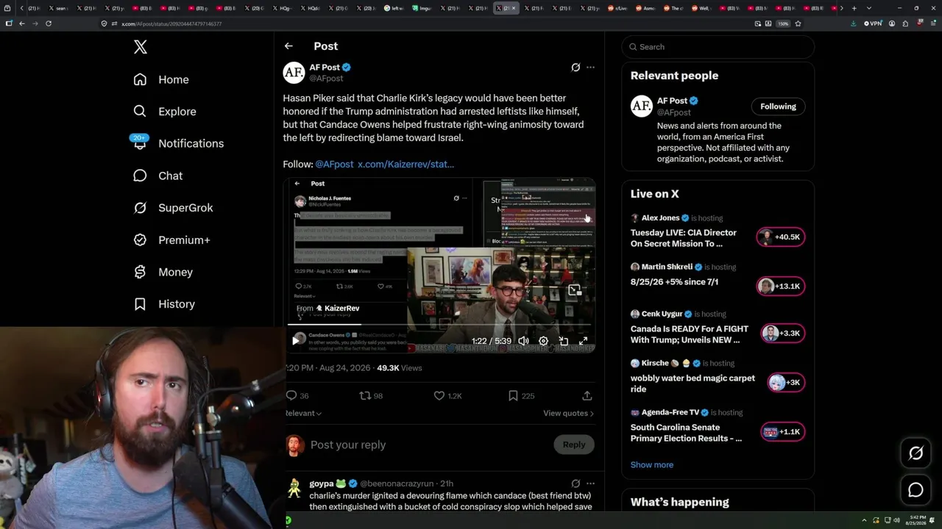Switch to the 'Well,' browser tab
Image resolution: width=942 pixels, height=529 pixels.
(x=700, y=8)
